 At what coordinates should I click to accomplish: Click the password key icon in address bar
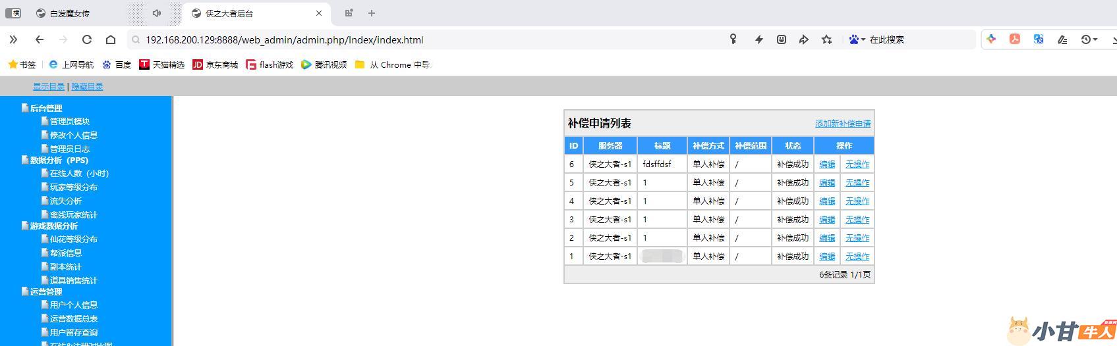733,39
